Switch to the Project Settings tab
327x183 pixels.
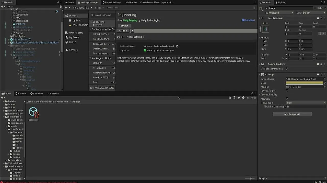click(111, 2)
